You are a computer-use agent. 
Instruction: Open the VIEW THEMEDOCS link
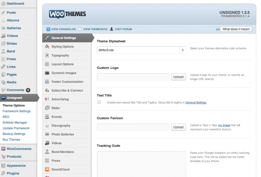95,29
